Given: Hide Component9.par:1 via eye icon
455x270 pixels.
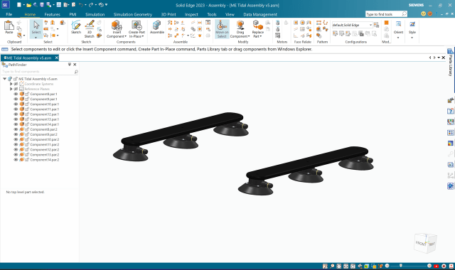Looking at the screenshot, I should point(16,99).
